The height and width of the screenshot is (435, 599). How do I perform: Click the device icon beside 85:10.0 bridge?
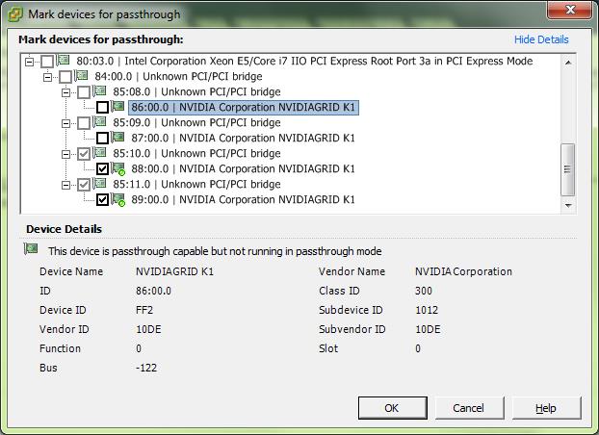pos(100,152)
